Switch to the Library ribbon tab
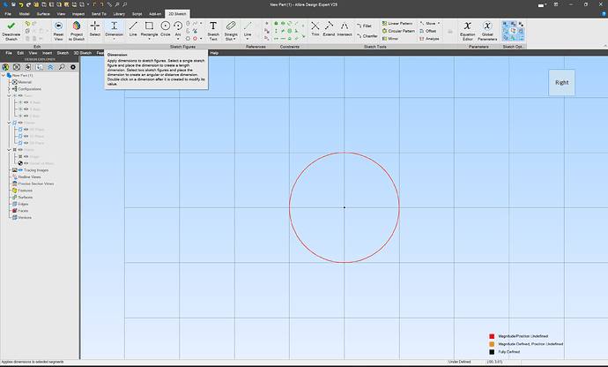Image resolution: width=608 pixels, height=367 pixels. point(119,14)
